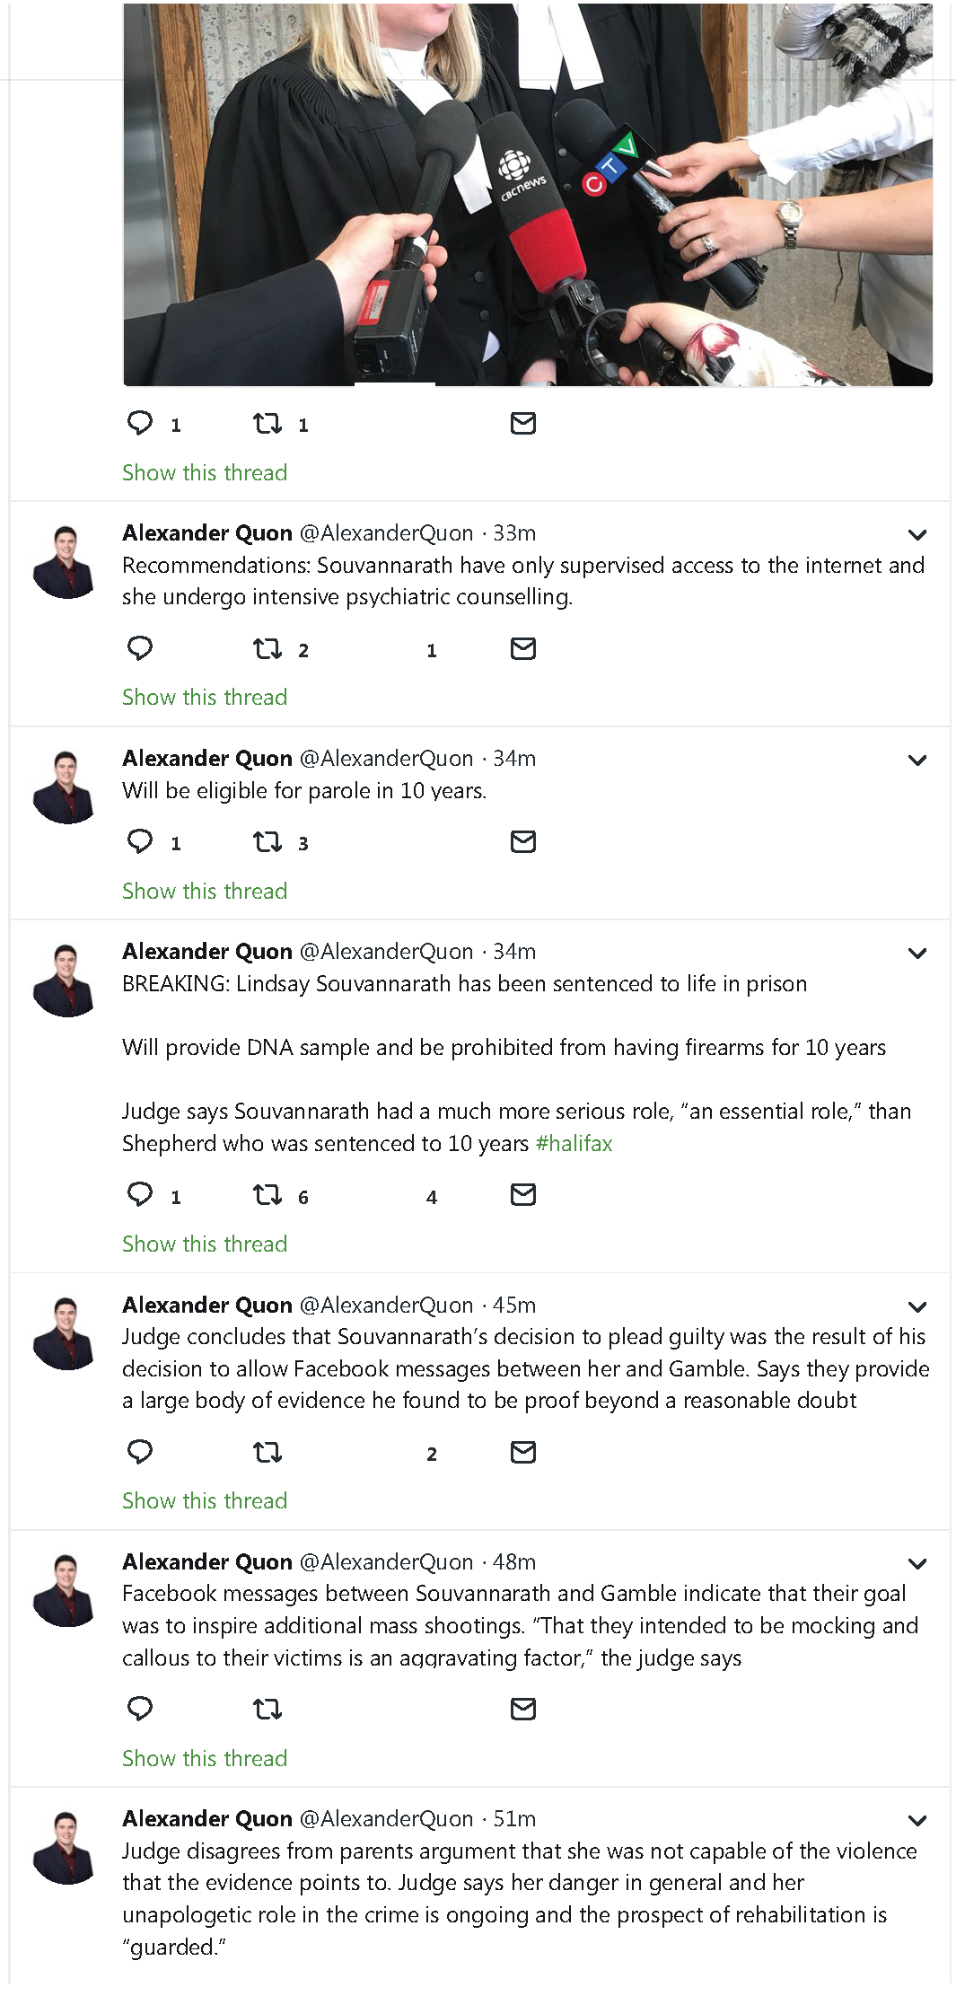Expand more-options menu on BREAKING sentencing tweet

(x=917, y=954)
